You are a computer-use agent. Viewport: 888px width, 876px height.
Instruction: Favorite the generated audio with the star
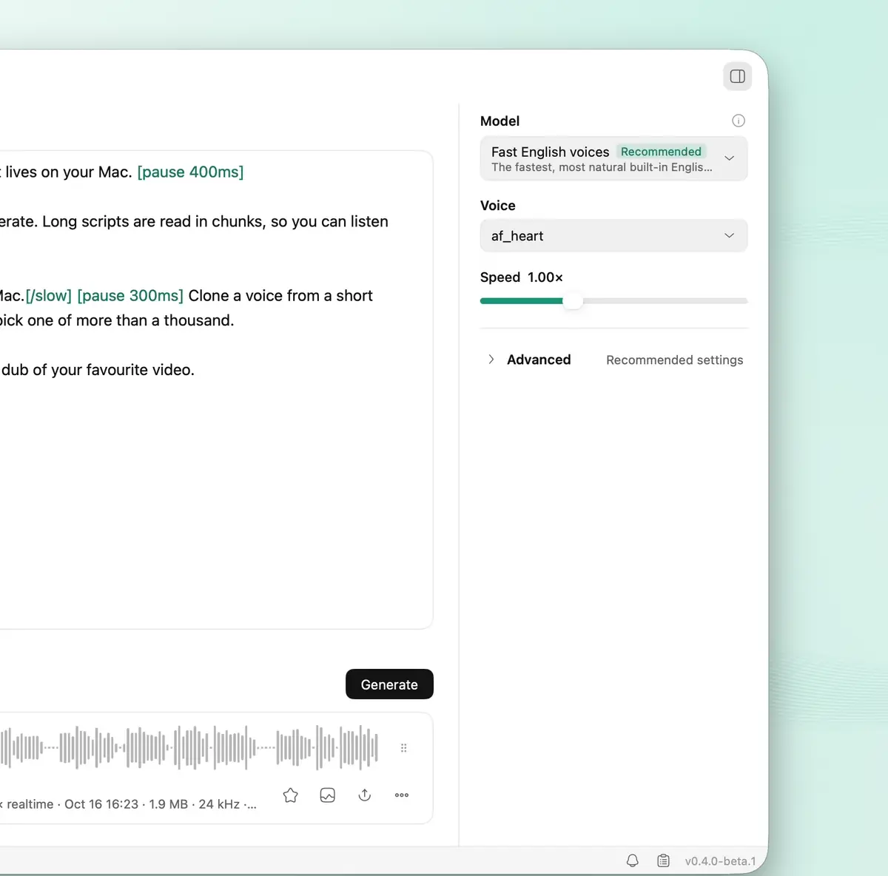point(291,795)
